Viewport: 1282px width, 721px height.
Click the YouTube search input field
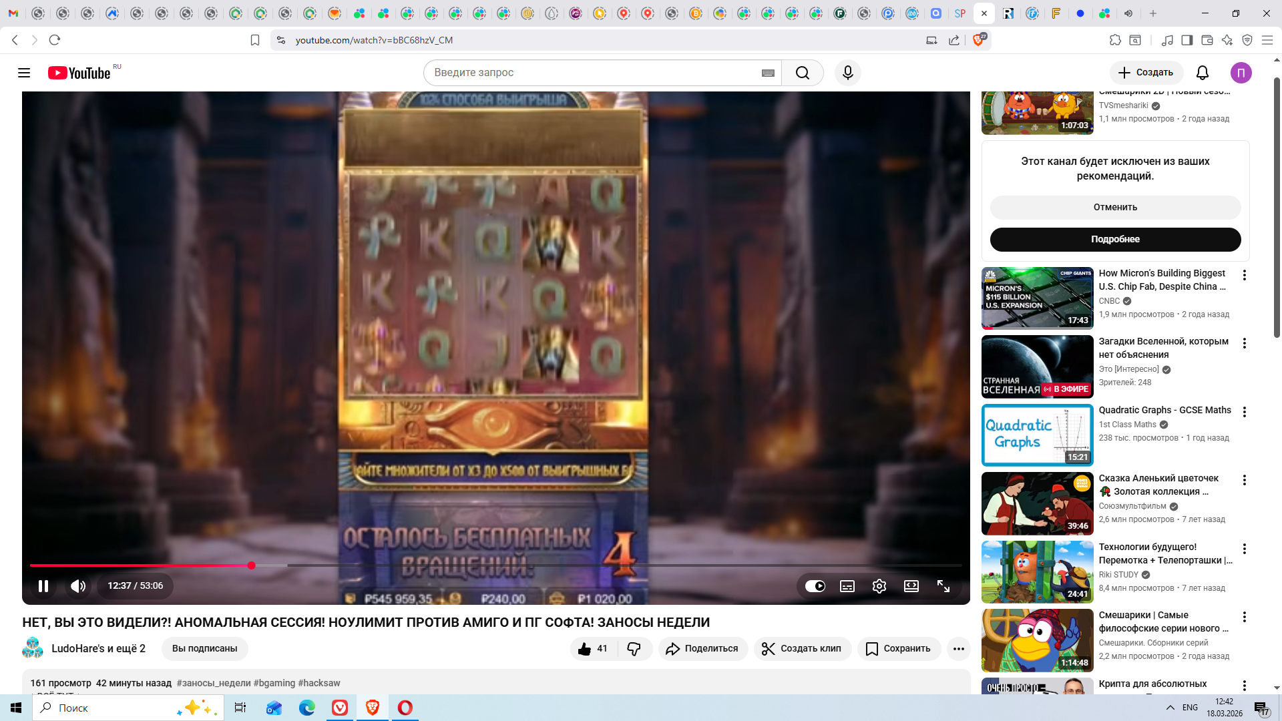coord(594,73)
